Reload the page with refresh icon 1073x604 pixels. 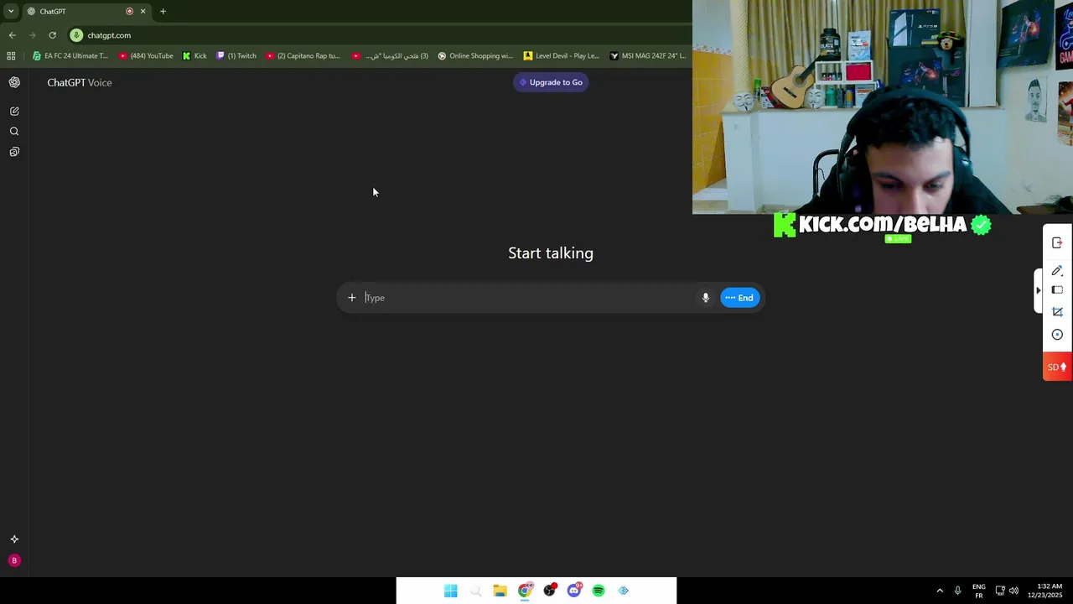52,35
